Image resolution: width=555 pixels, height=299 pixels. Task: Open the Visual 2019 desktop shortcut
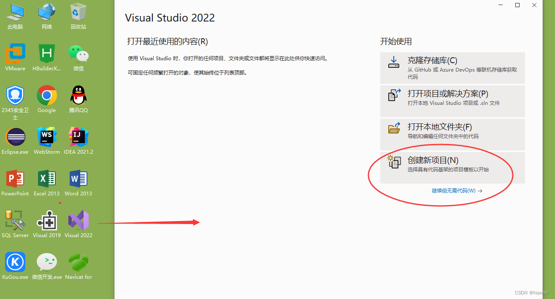pos(47,224)
